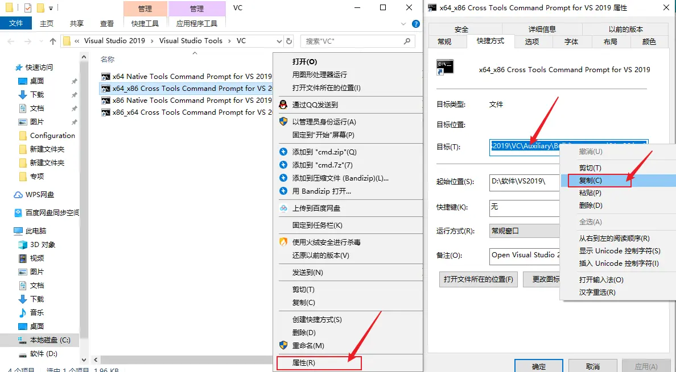Click 打开输入法(O) menu entry
The image size is (676, 372).
tap(601, 279)
